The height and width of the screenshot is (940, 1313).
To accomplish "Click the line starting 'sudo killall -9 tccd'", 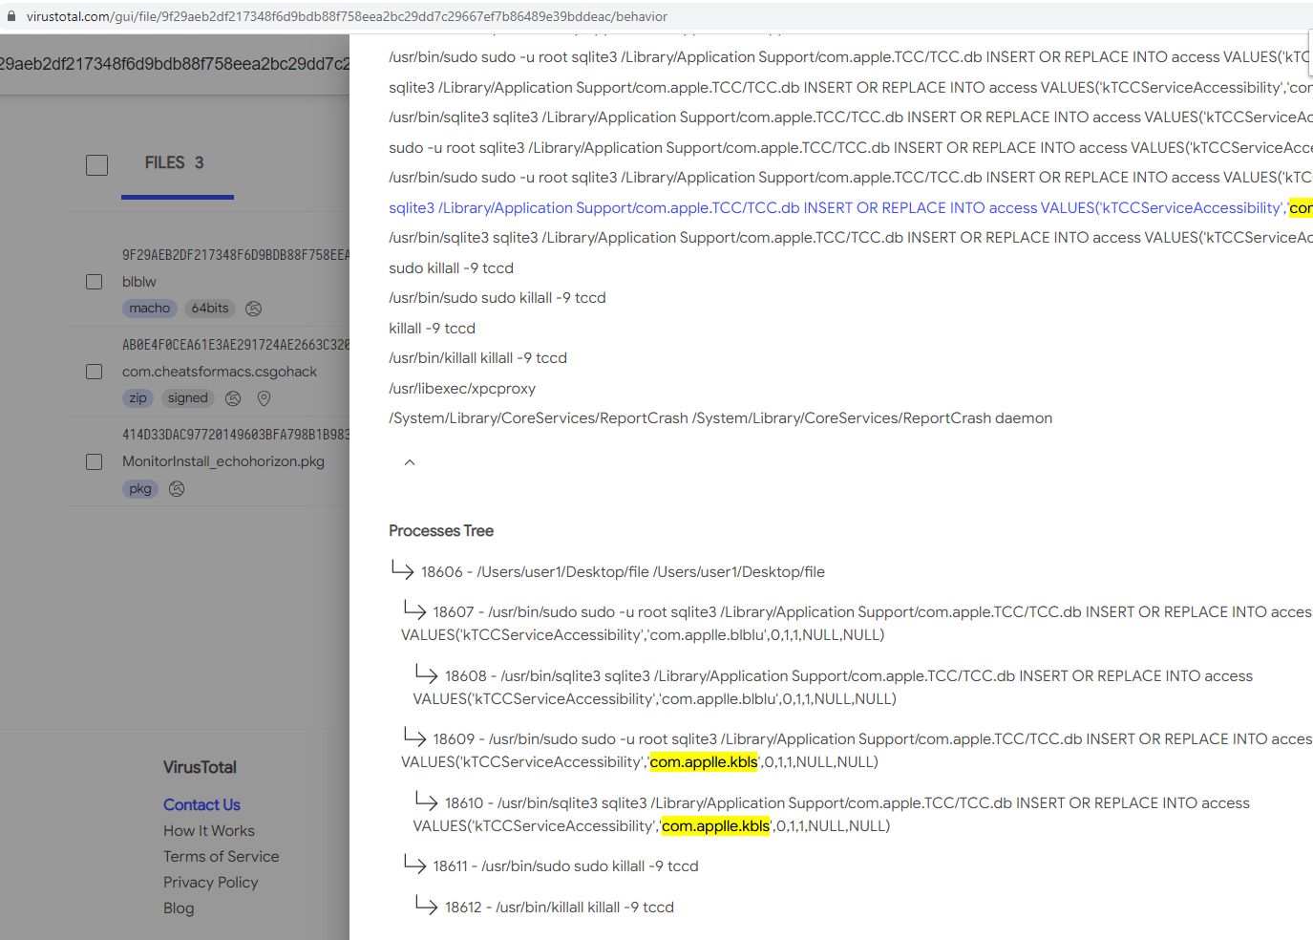I will [451, 268].
